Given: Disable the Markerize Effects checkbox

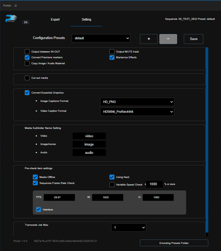Looking at the screenshot, I should [x=112, y=57].
